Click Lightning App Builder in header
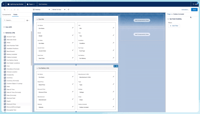The height and width of the screenshot is (114, 200). point(15,4)
